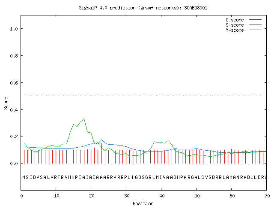274x206 pixels.
Task: Click the S-score peak near position 18
Action: pos(84,119)
